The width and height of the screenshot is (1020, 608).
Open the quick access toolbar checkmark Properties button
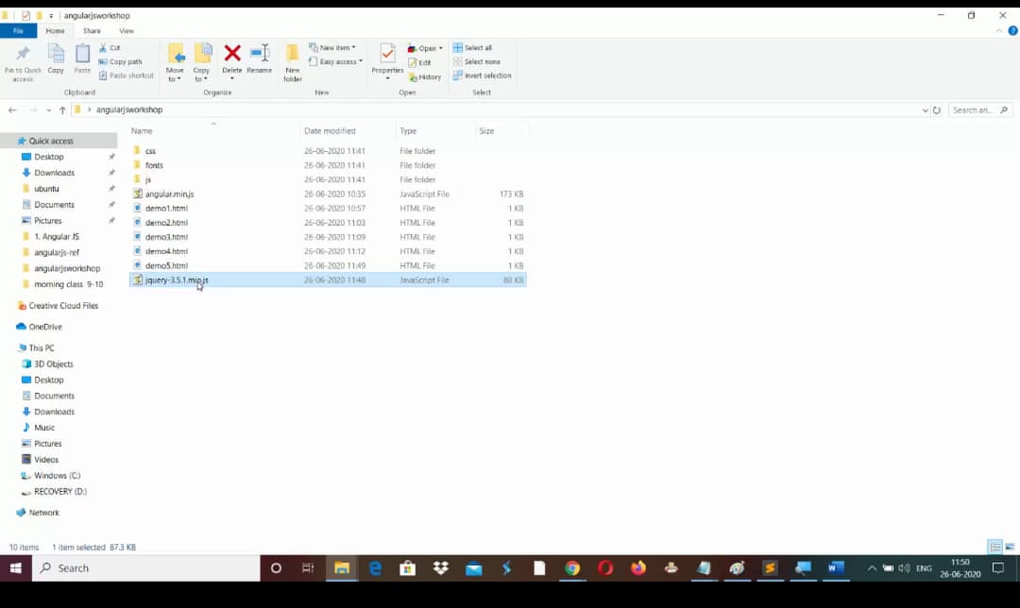coord(25,16)
